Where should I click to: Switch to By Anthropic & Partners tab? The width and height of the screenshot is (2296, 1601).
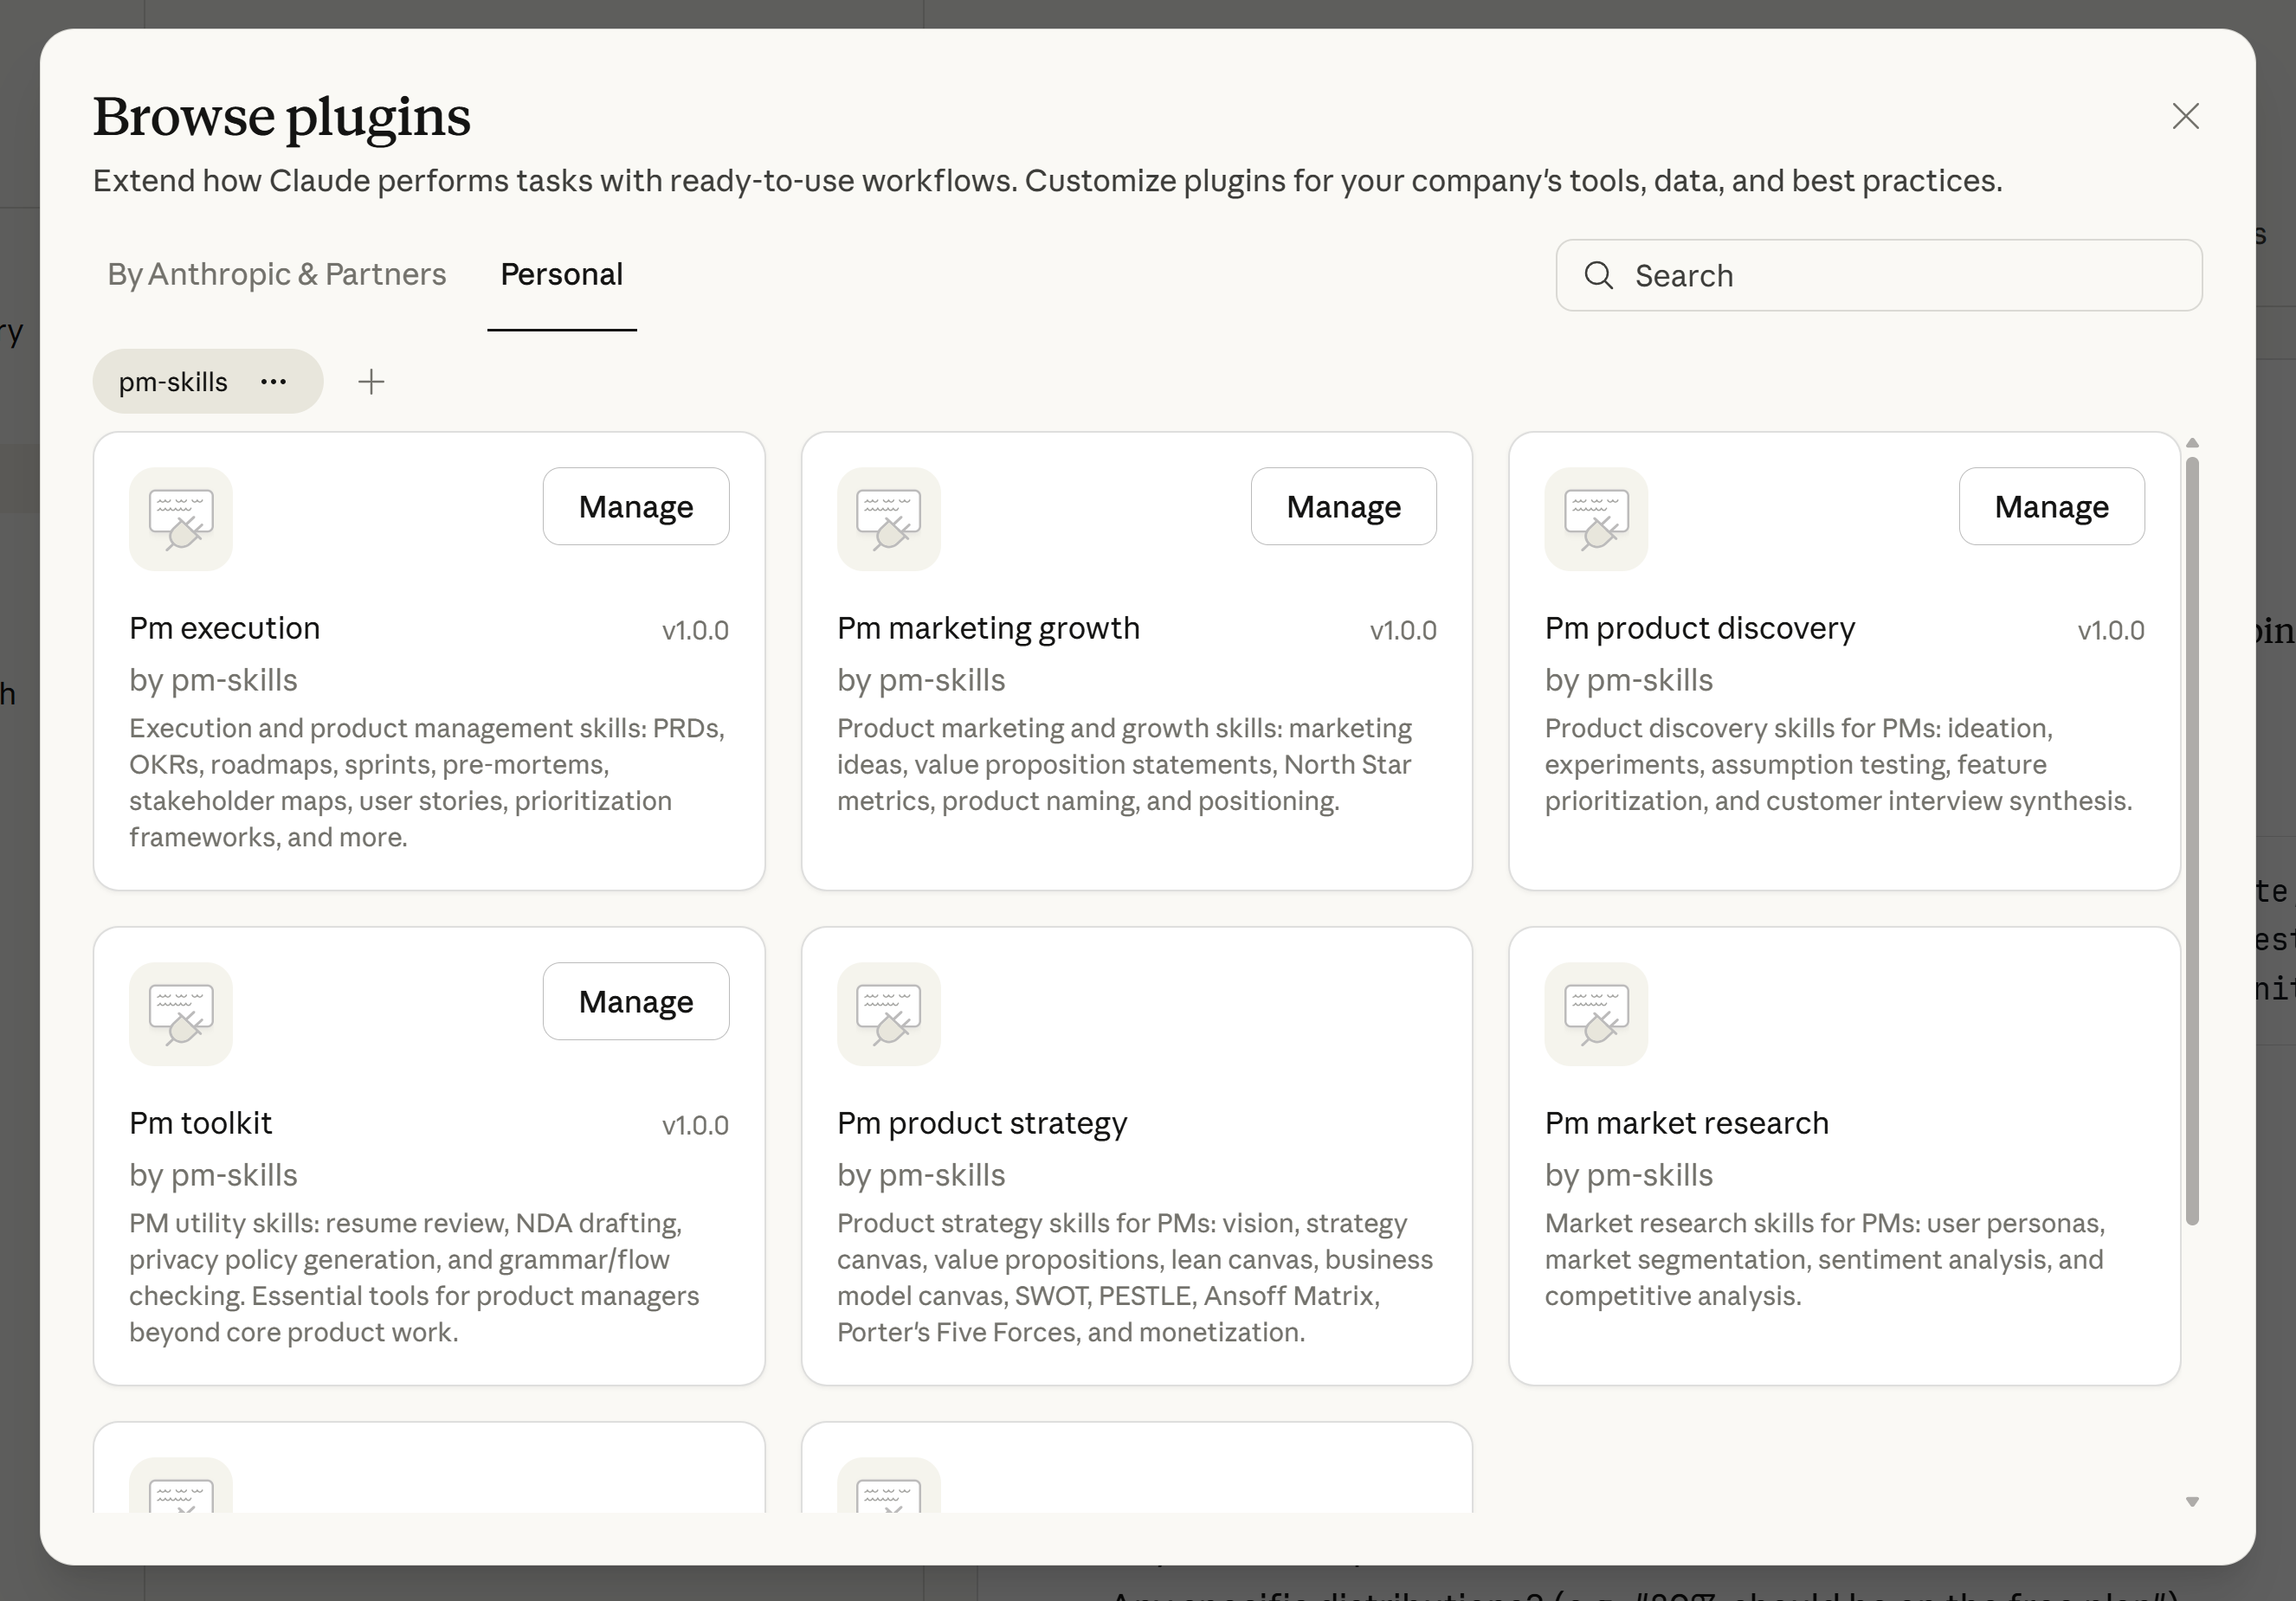pos(277,273)
